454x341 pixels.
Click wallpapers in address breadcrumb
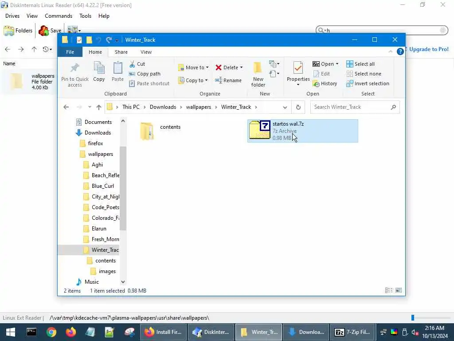(199, 107)
